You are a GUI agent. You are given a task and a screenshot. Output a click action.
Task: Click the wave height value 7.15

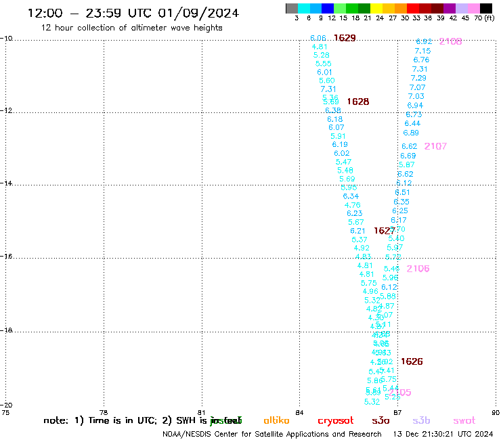pos(422,51)
